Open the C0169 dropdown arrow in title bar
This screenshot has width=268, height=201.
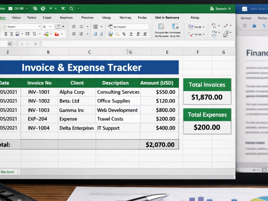click(x=27, y=9)
